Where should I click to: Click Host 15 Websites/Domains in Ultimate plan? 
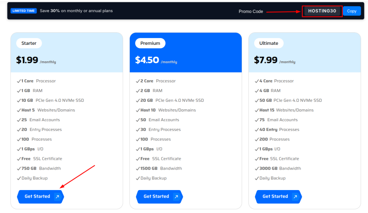(x=286, y=110)
